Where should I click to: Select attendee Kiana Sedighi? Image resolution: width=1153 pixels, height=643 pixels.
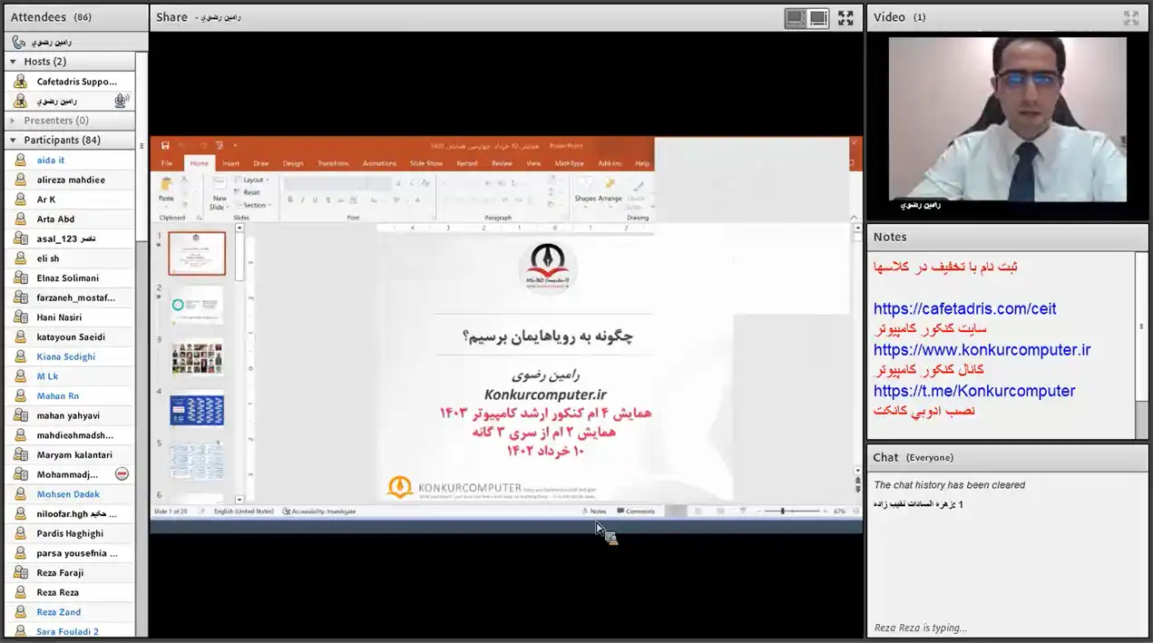click(68, 356)
